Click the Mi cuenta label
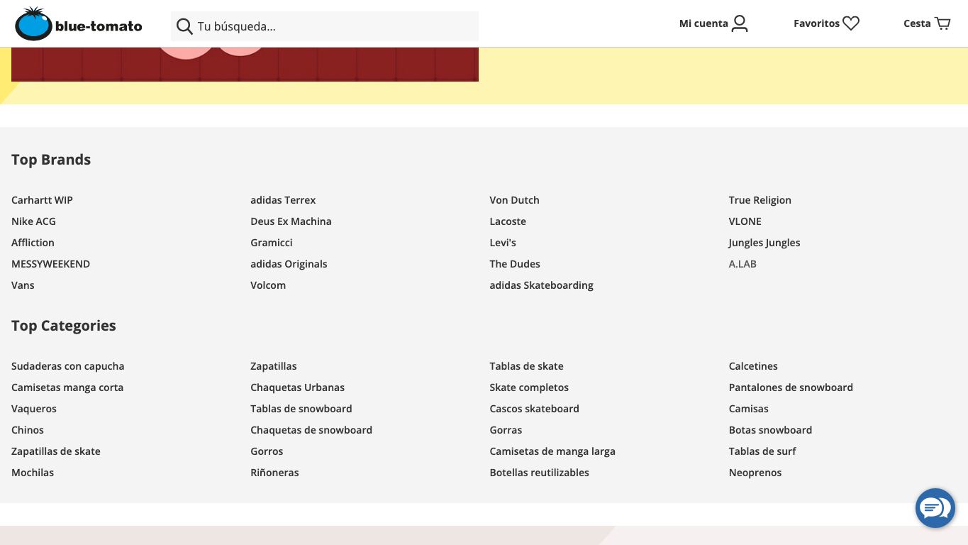968x545 pixels. pyautogui.click(x=703, y=23)
